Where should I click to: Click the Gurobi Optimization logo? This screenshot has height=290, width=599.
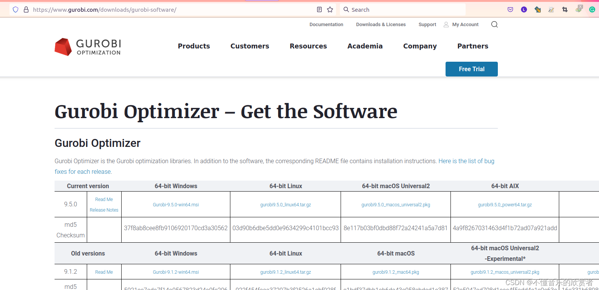pos(88,47)
